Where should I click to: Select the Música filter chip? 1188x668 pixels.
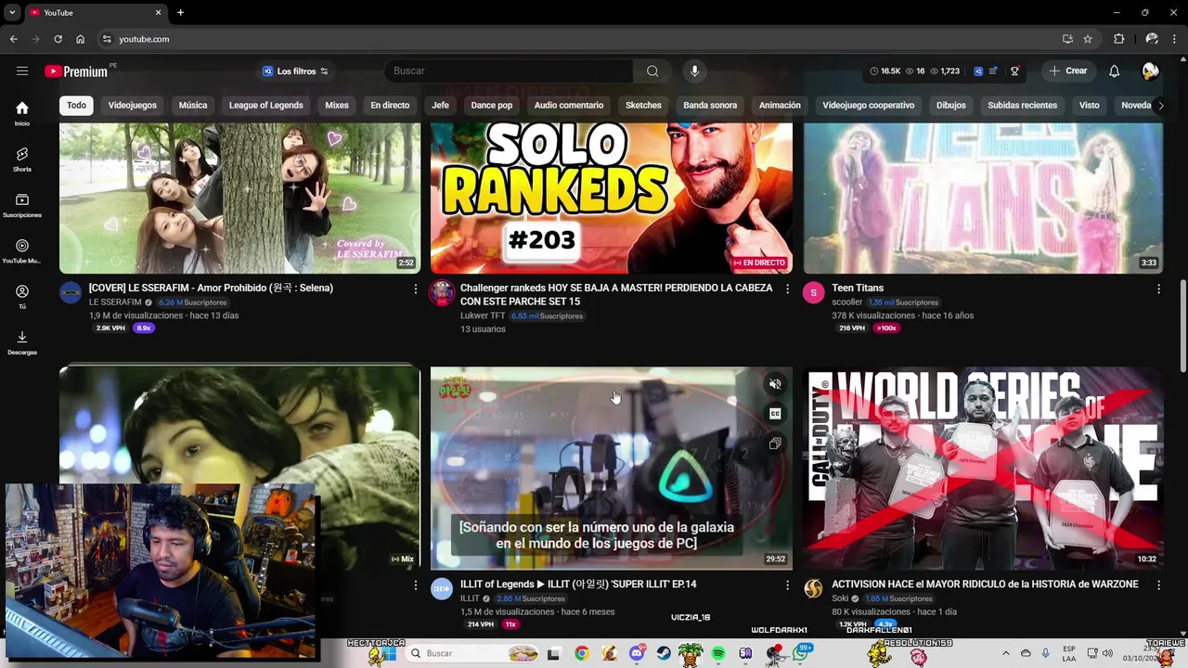click(193, 105)
